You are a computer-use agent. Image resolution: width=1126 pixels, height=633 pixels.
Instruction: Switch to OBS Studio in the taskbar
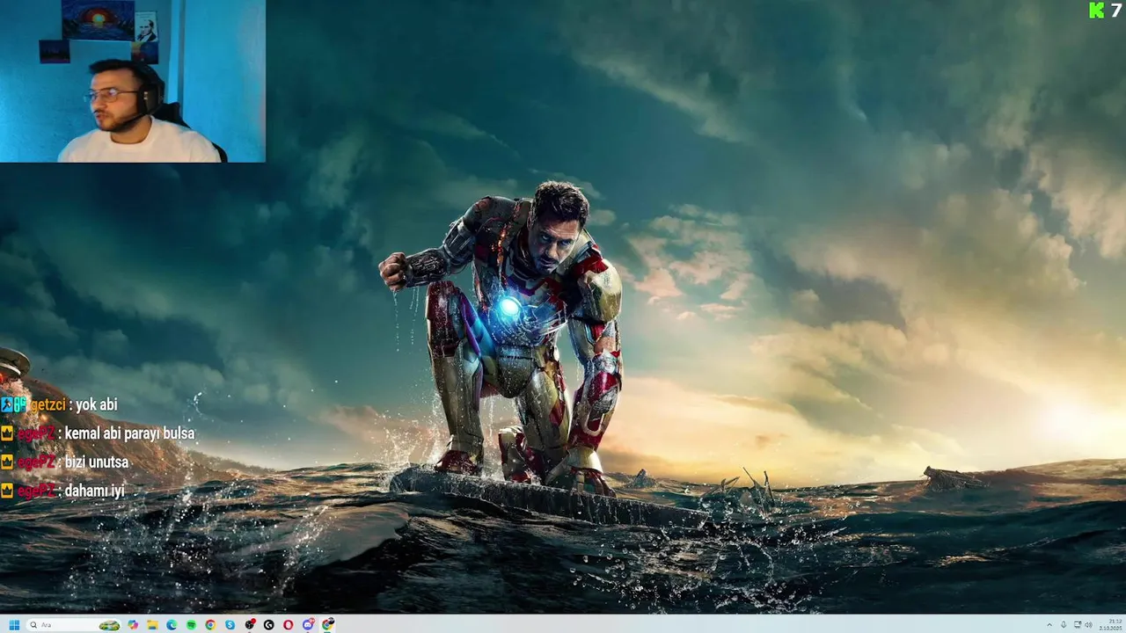click(250, 625)
